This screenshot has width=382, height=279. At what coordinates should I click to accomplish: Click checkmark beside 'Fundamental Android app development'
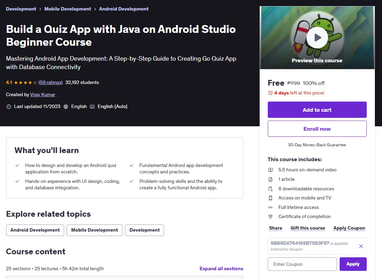(x=131, y=166)
